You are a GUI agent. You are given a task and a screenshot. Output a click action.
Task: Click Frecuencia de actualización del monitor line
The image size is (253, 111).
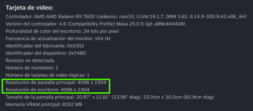[58, 39]
